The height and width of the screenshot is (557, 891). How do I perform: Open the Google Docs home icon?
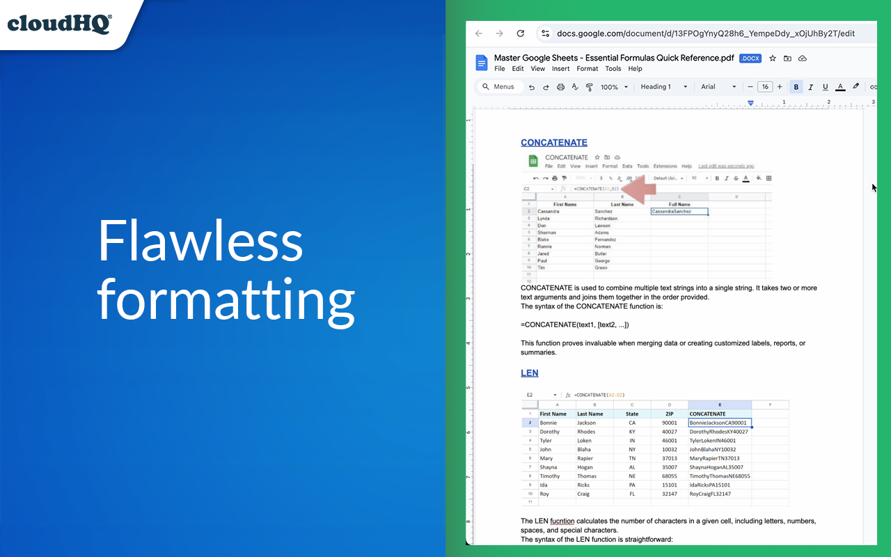tap(482, 63)
